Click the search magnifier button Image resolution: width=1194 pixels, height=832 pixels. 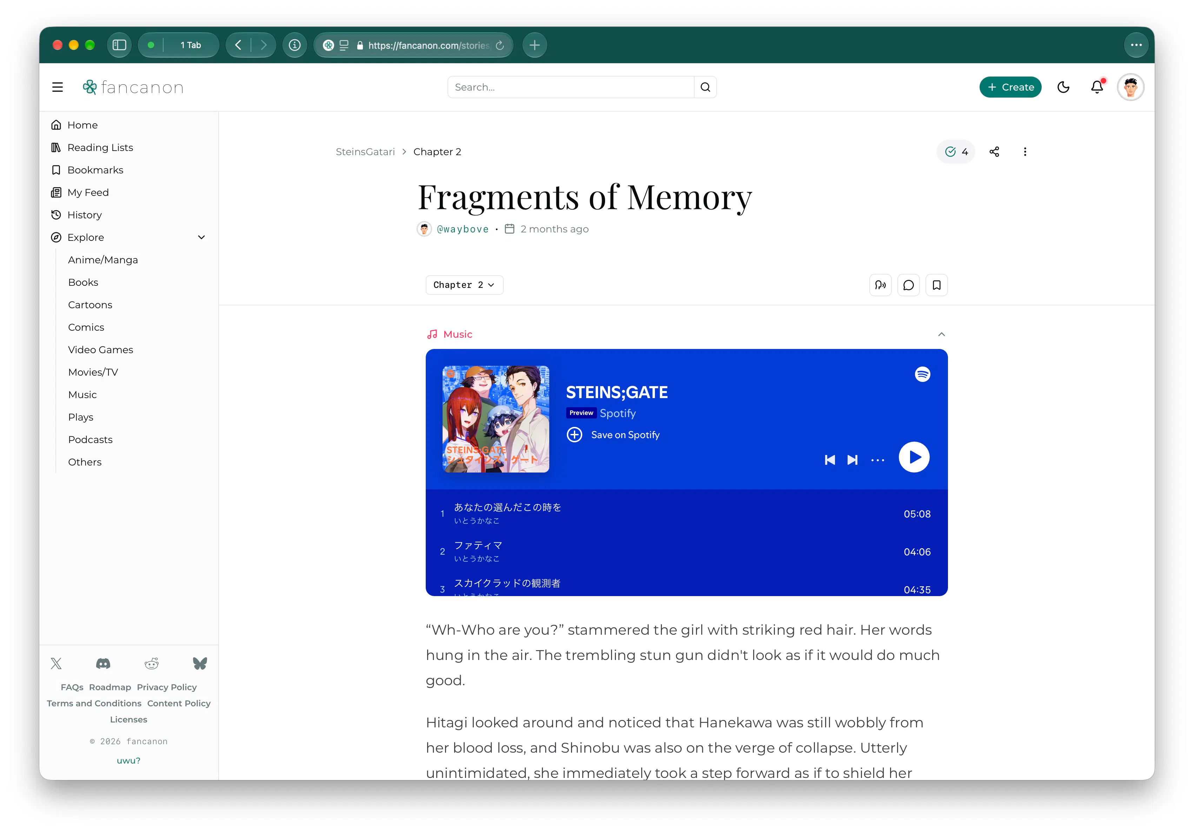tap(705, 87)
